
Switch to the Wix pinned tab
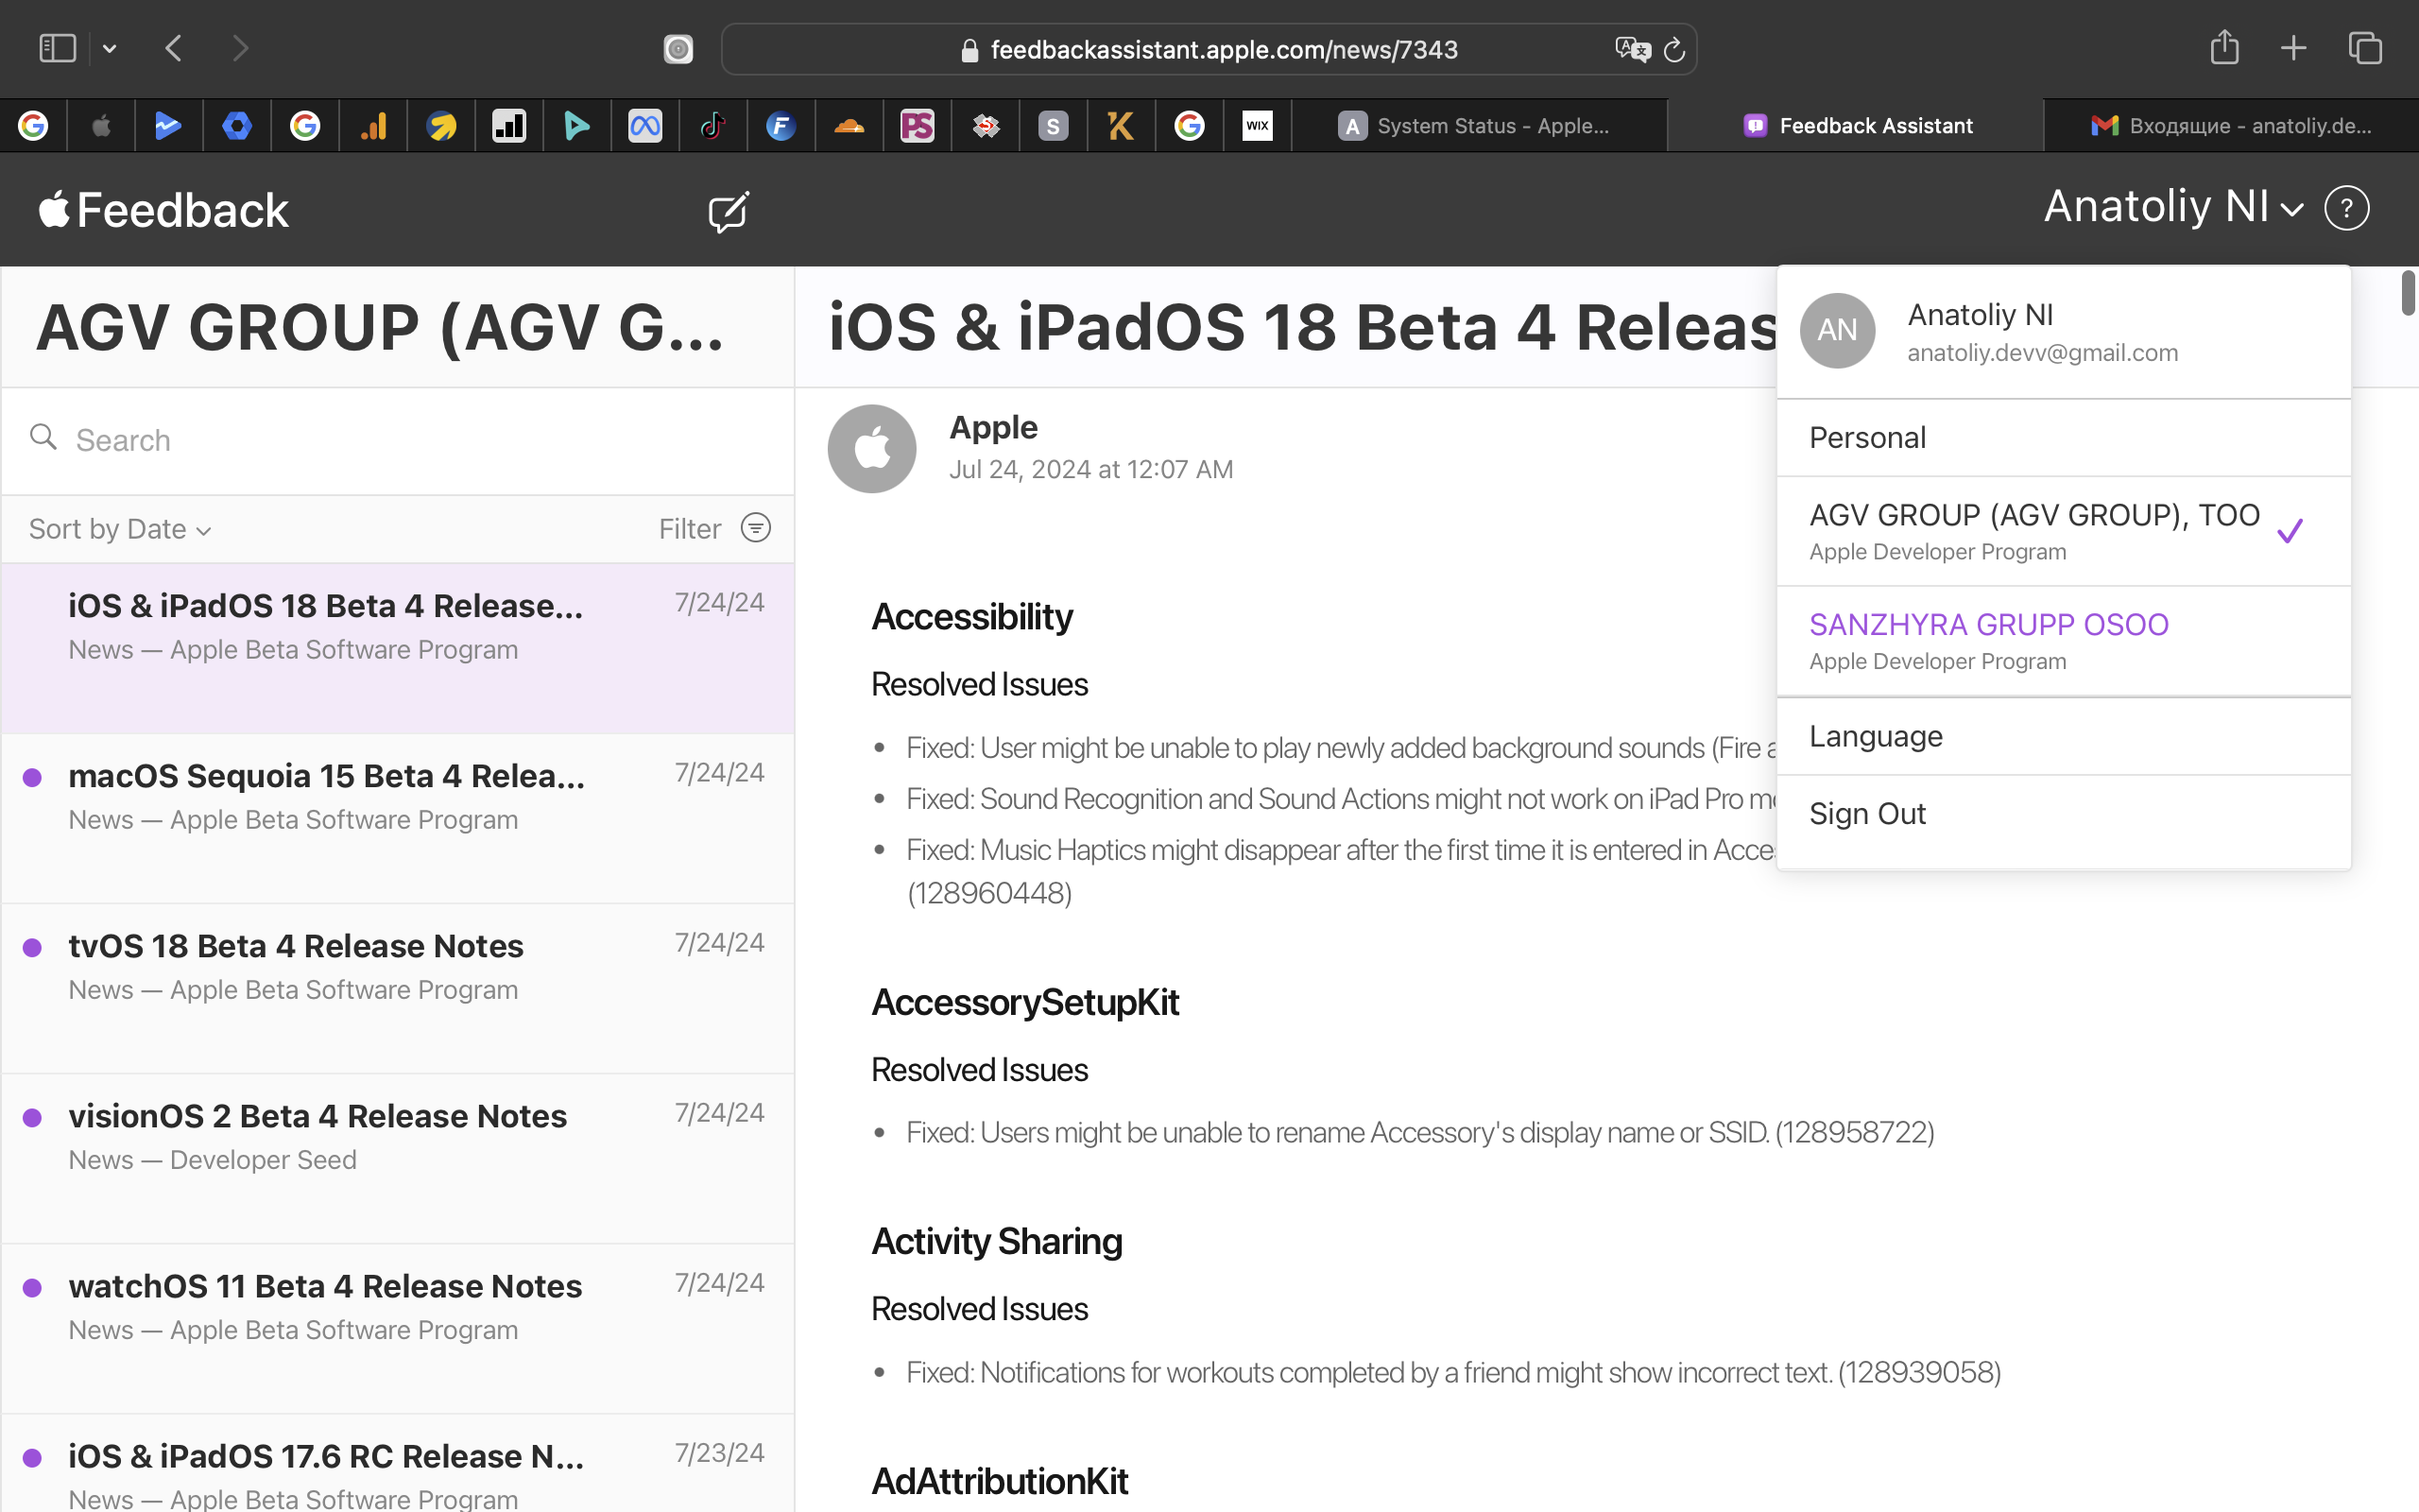[x=1257, y=126]
